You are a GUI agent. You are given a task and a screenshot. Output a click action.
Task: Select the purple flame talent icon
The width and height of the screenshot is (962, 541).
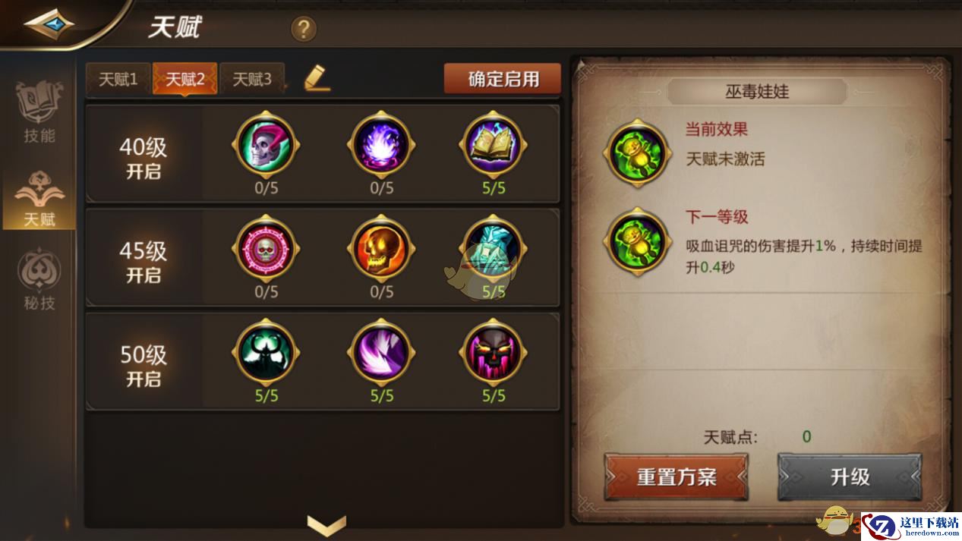tap(382, 144)
